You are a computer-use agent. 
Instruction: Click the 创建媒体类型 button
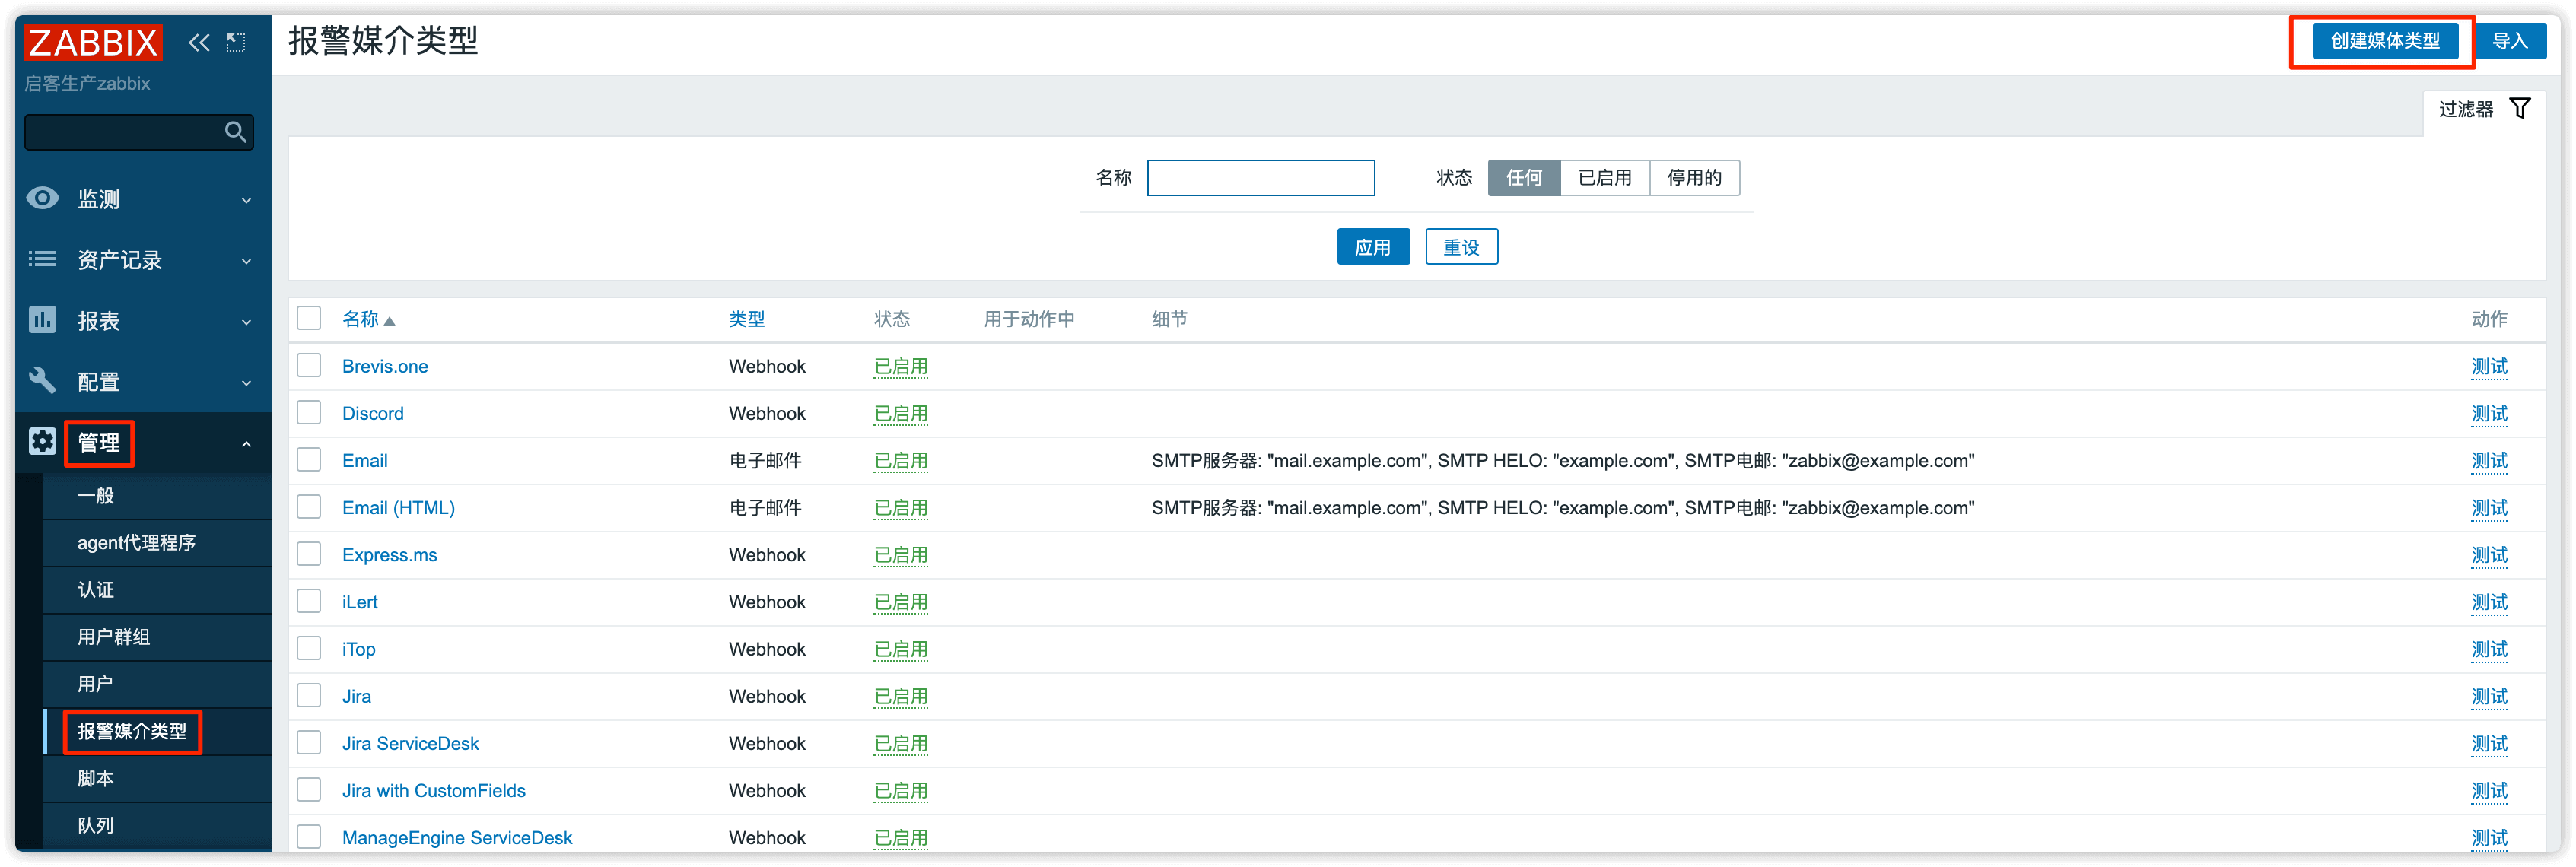point(2385,41)
